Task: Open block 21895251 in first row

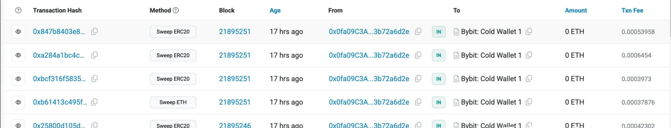Action: (235, 32)
